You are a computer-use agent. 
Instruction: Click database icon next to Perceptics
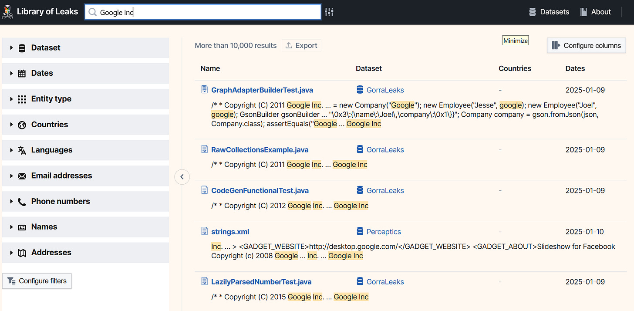point(360,231)
